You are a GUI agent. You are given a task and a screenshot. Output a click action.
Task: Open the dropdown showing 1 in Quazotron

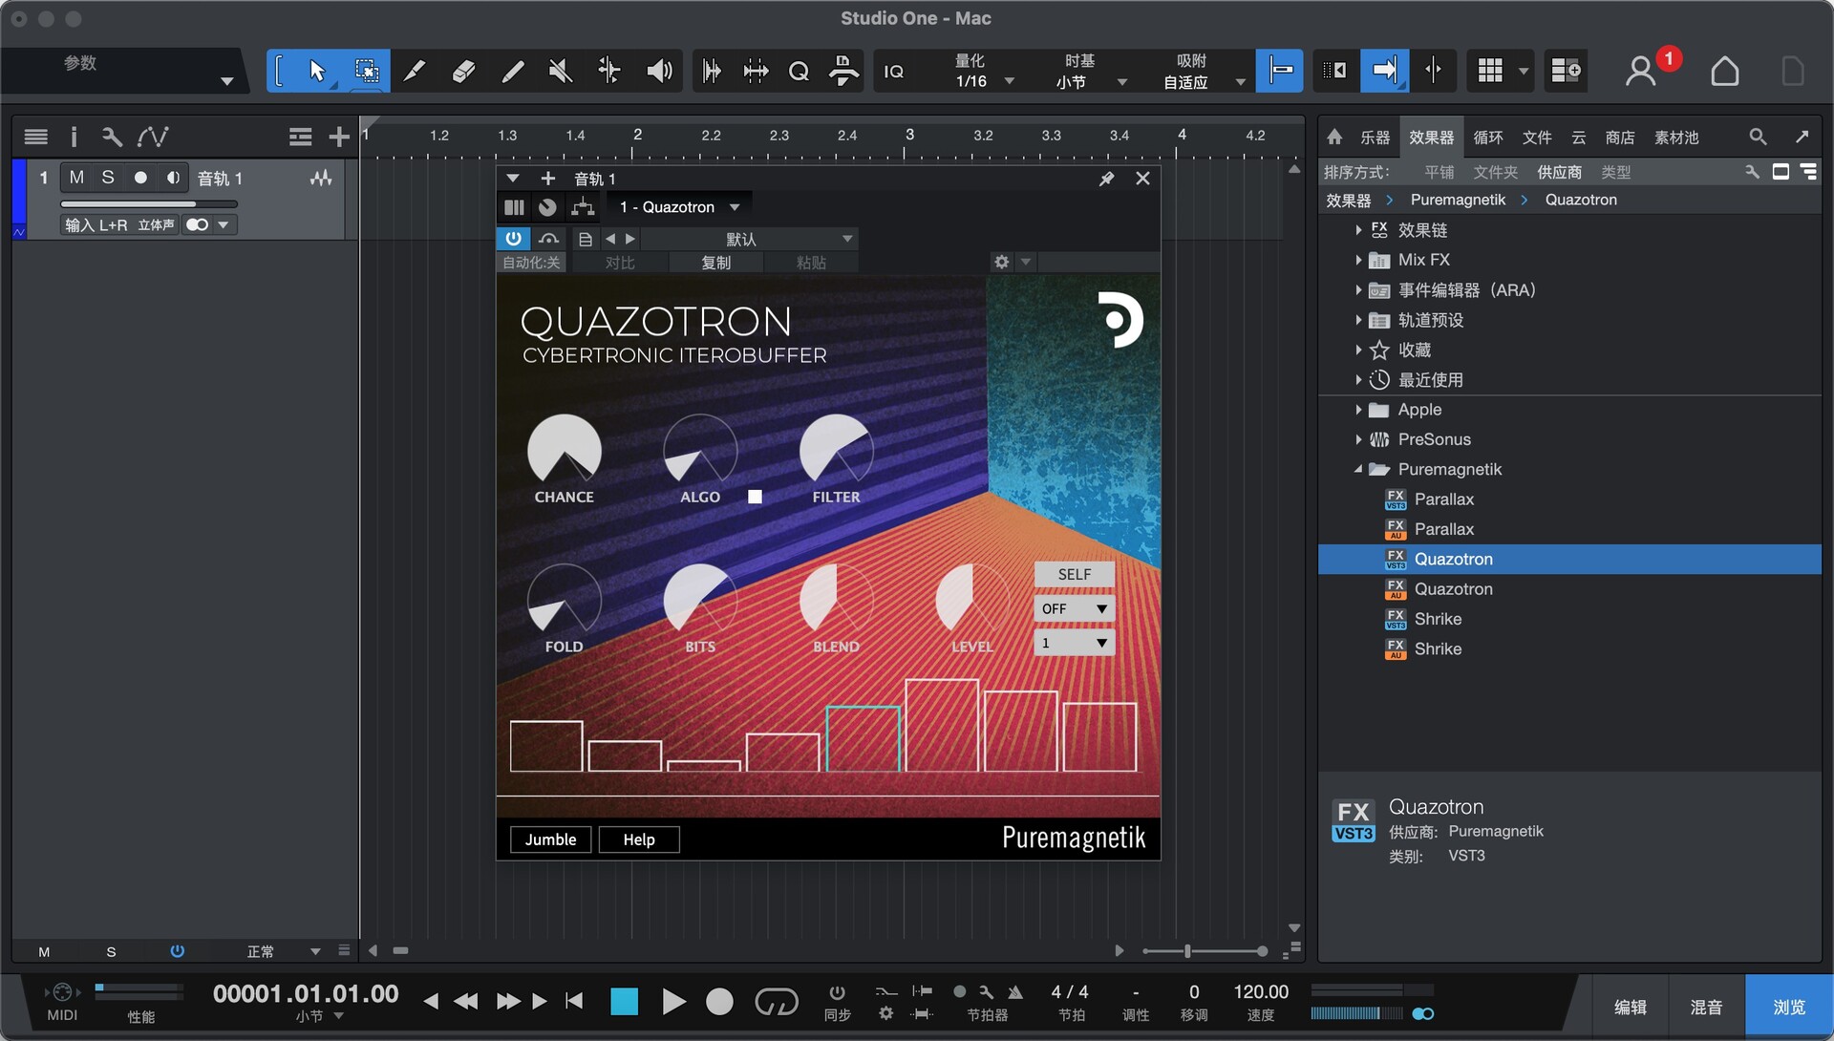(1074, 643)
